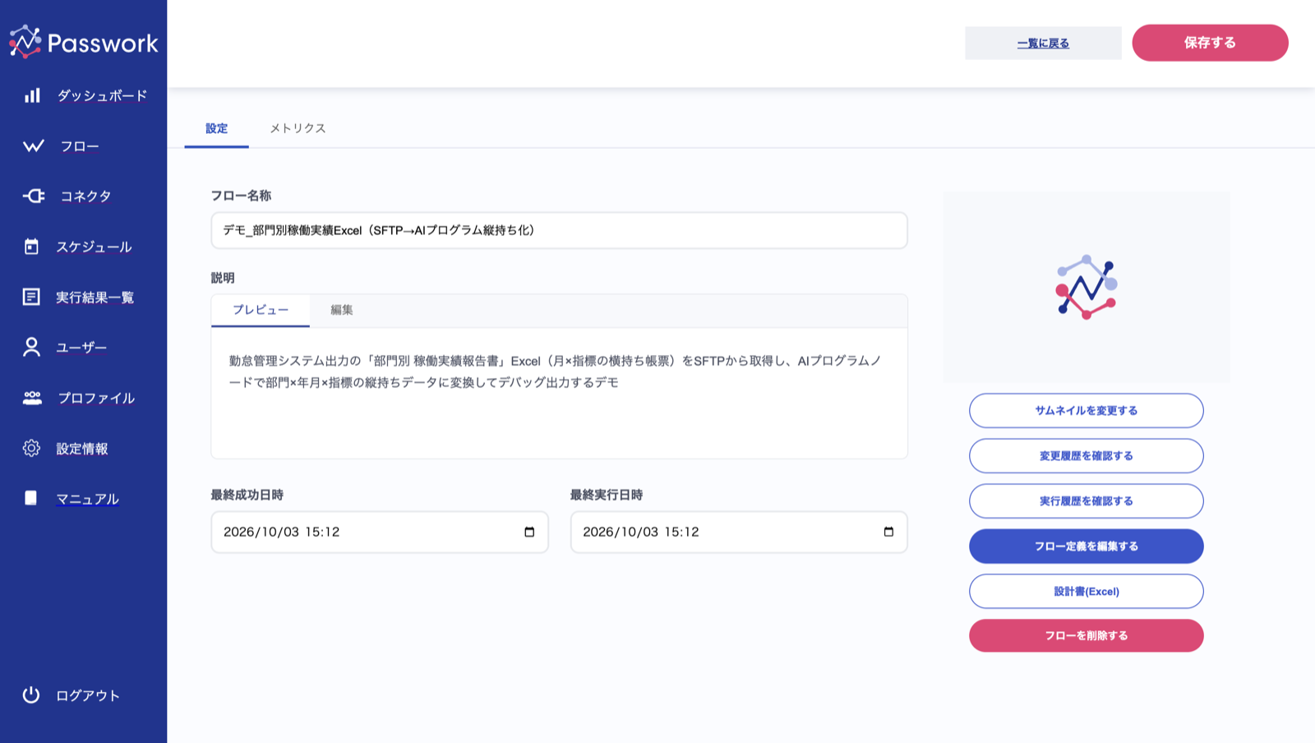
Task: Open the マニュアル link label
Action: pyautogui.click(x=87, y=498)
